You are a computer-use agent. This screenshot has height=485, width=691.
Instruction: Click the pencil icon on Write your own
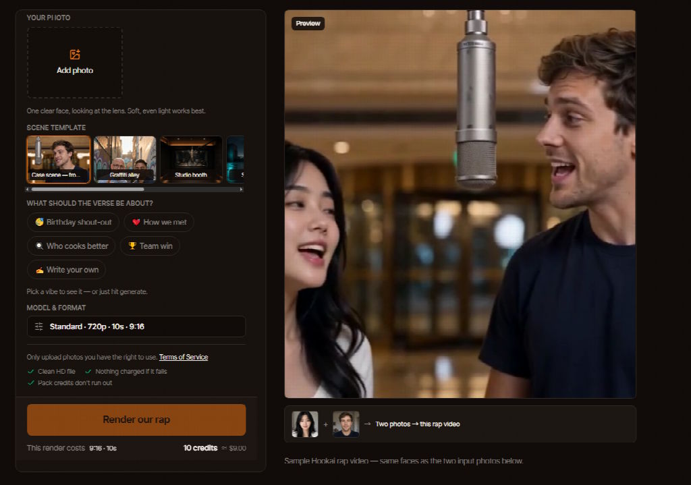point(39,270)
